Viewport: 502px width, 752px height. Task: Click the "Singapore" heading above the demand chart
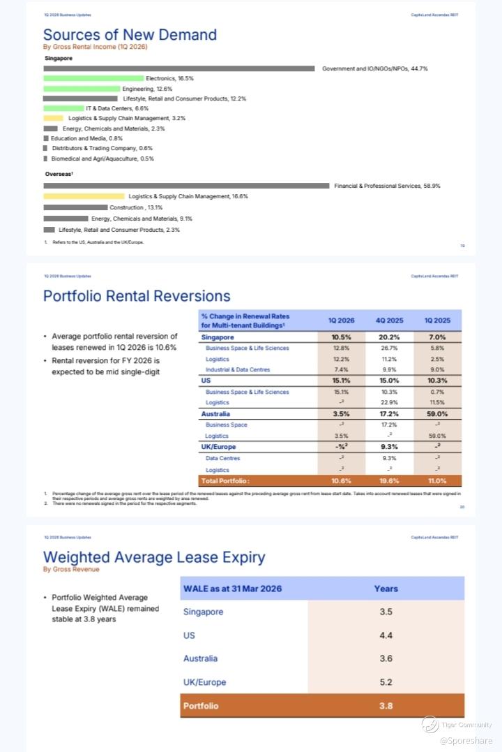[59, 58]
